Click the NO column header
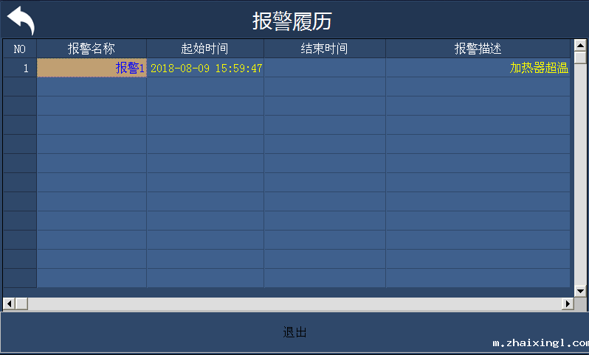This screenshot has width=589, height=355. 20,49
